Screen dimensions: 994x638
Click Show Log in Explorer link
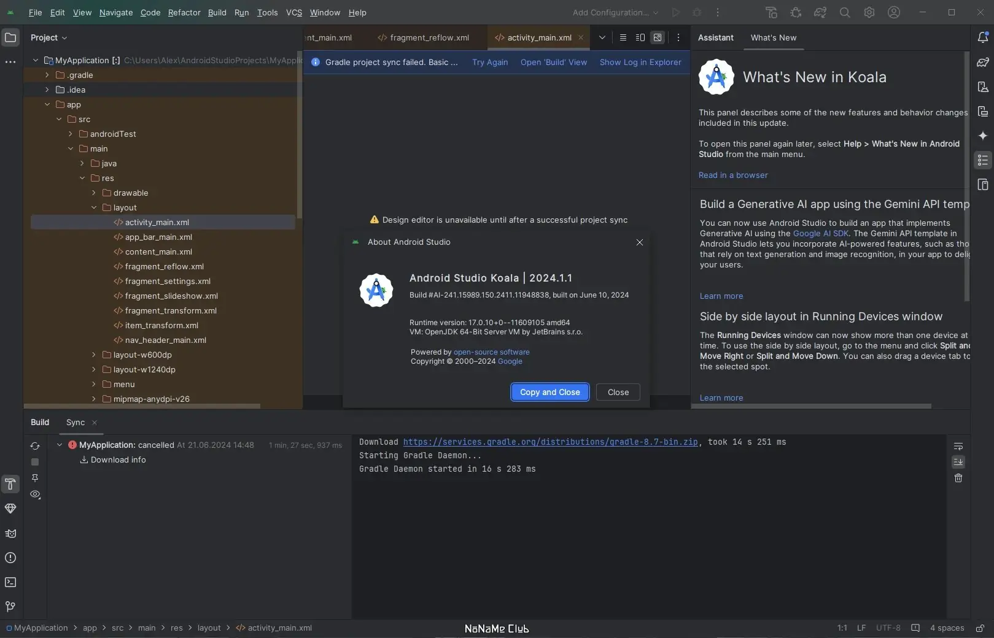[640, 62]
